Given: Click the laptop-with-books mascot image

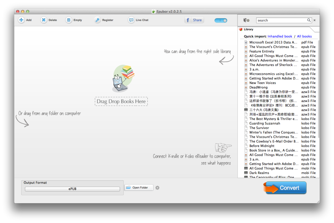Looking at the screenshot, I should point(123,78).
